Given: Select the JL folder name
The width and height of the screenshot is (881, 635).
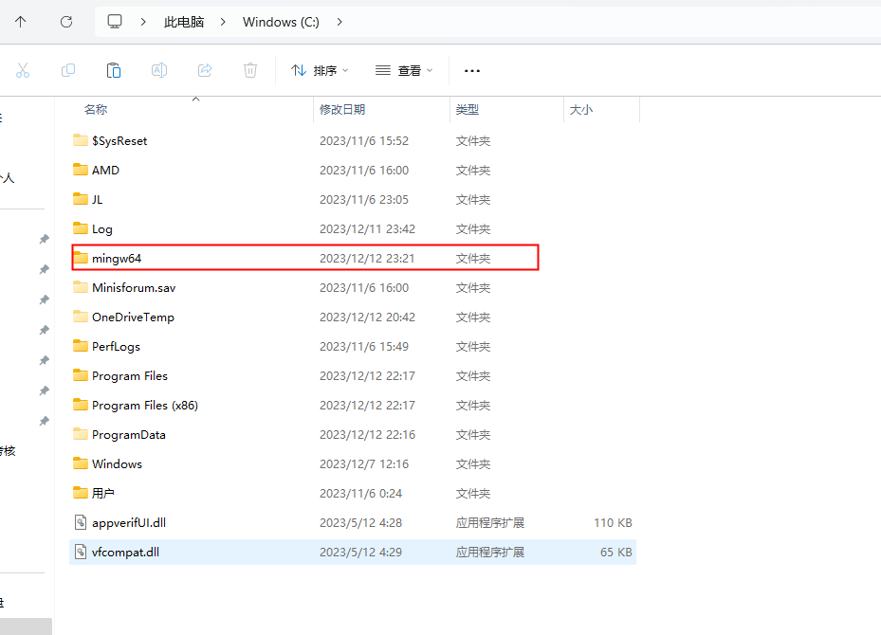Looking at the screenshot, I should pos(97,199).
